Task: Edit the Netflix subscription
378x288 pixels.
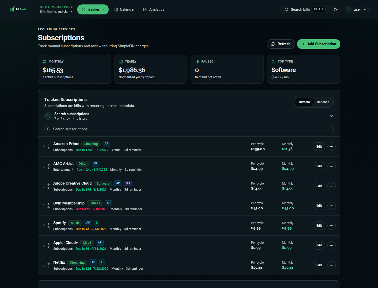Action: 319,265
